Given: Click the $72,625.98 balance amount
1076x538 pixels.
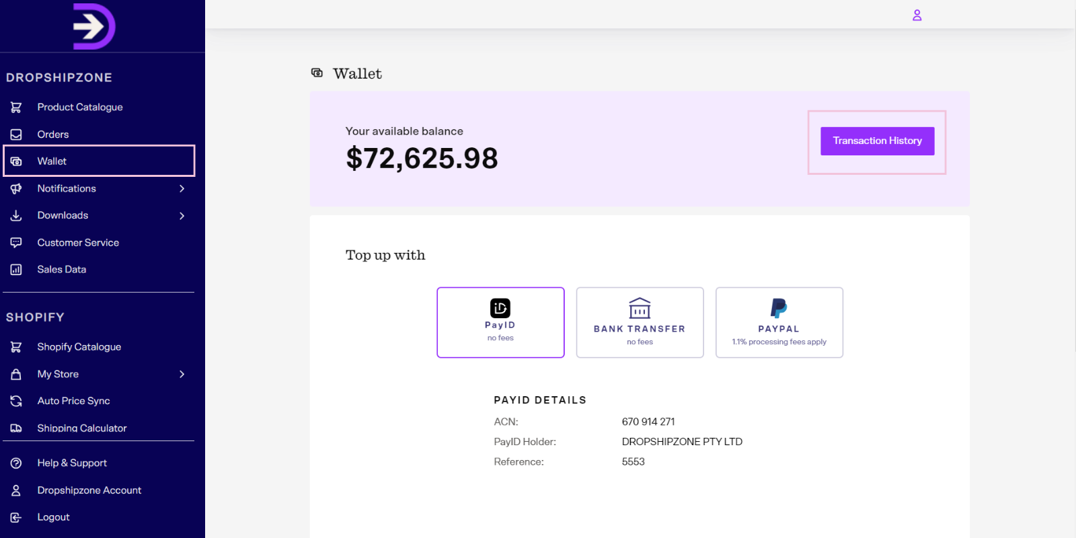Looking at the screenshot, I should pos(422,159).
